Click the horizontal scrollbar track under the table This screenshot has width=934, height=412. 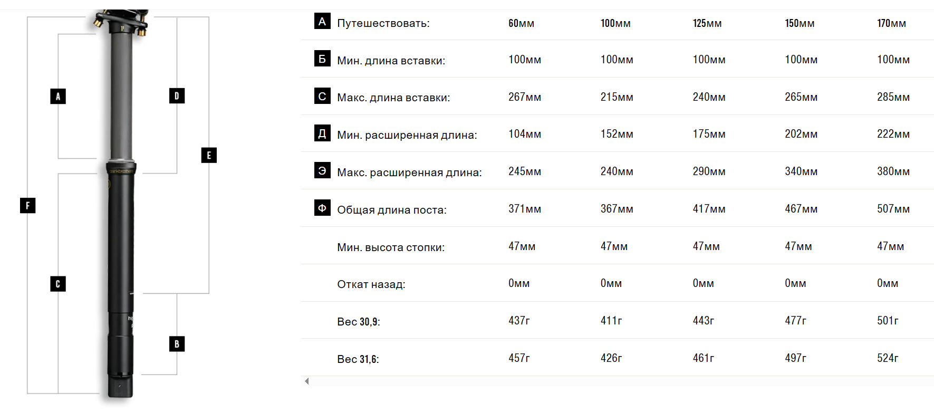[x=617, y=381]
